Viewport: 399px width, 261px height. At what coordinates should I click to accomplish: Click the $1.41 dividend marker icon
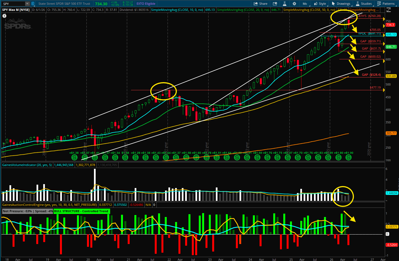click(95, 157)
